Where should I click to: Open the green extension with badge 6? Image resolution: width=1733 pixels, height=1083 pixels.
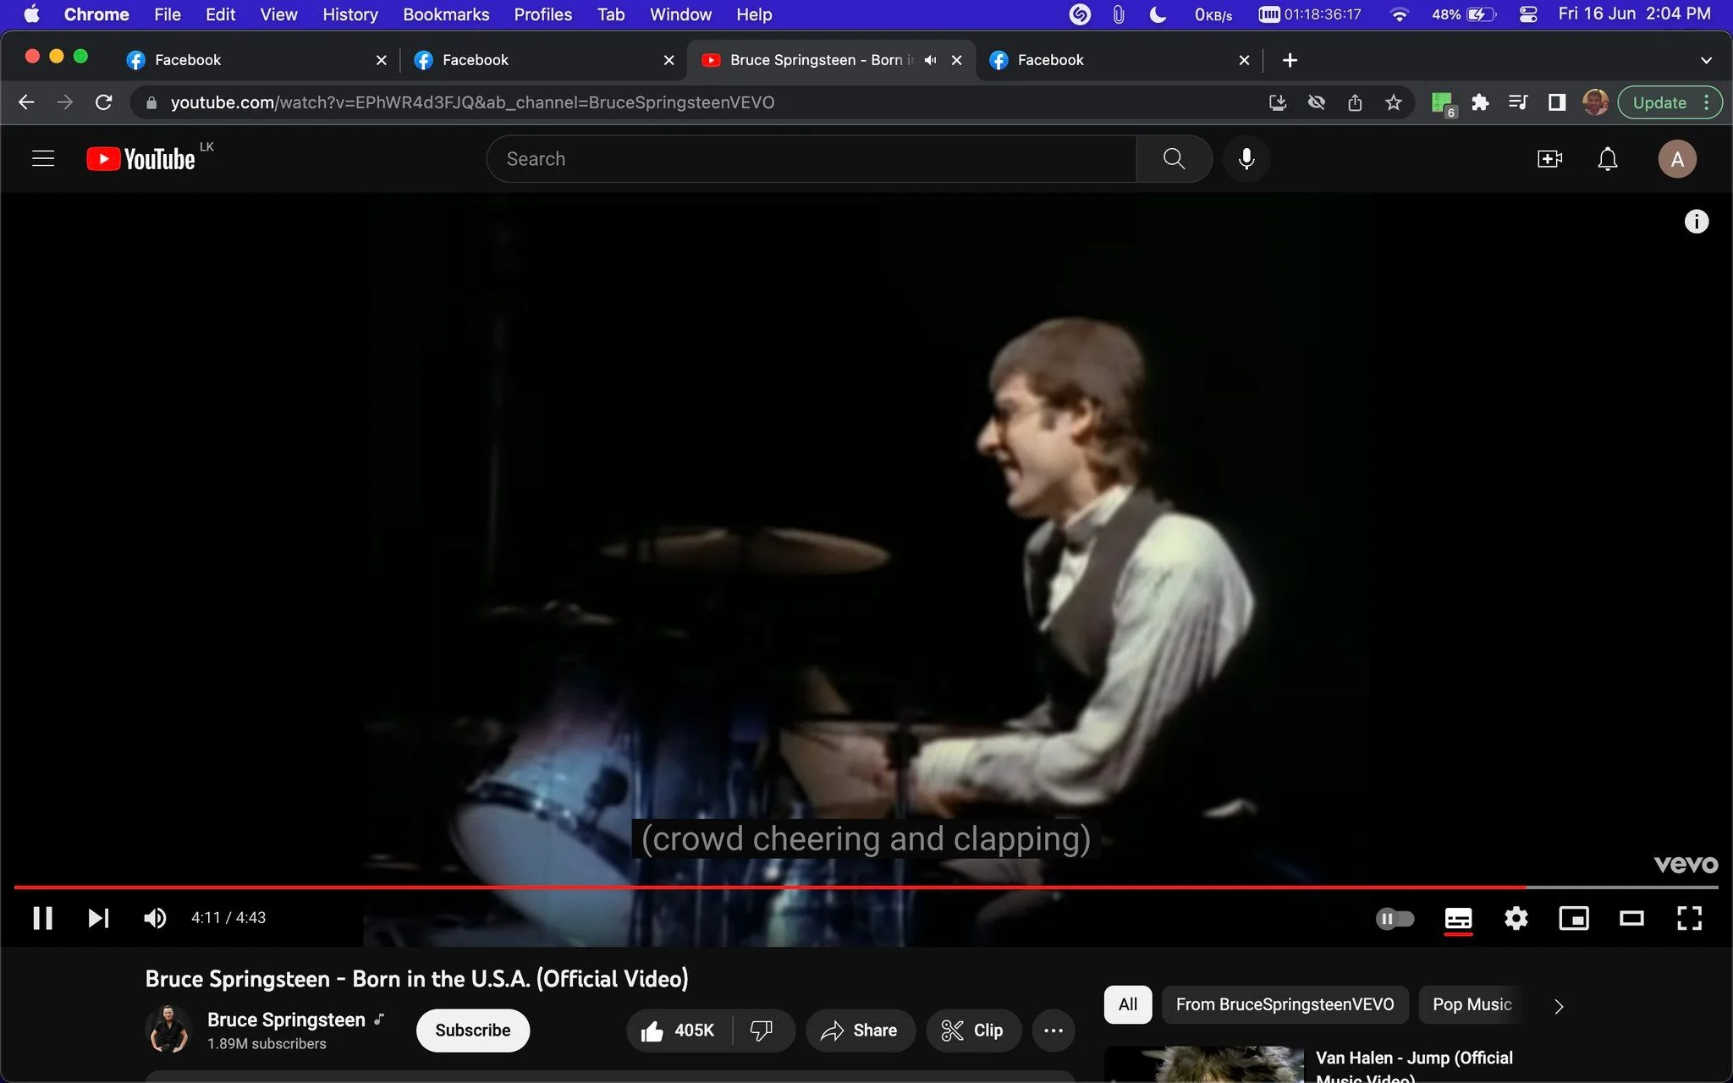(1442, 103)
